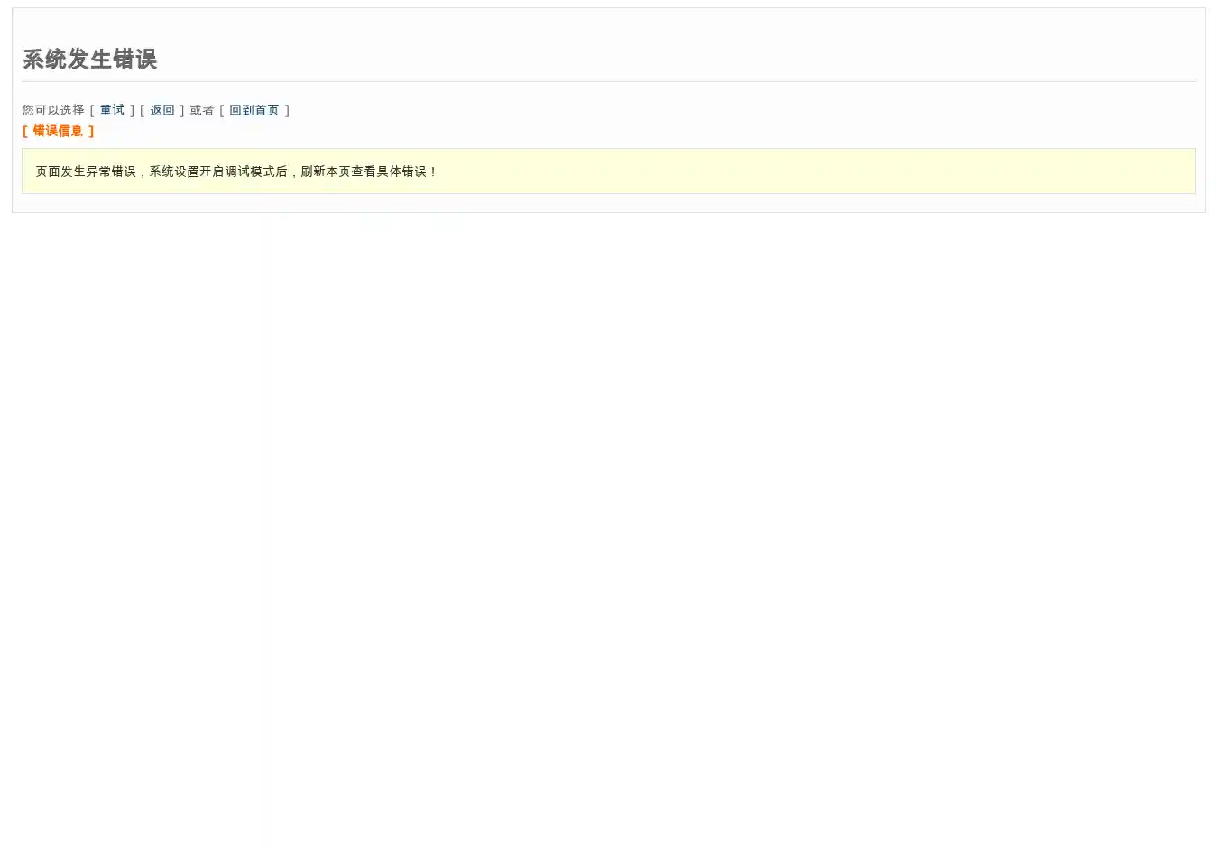Viewport: 1218px width, 848px height.
Task: Click the 页面发生异常错误 message text
Action: tap(86, 171)
